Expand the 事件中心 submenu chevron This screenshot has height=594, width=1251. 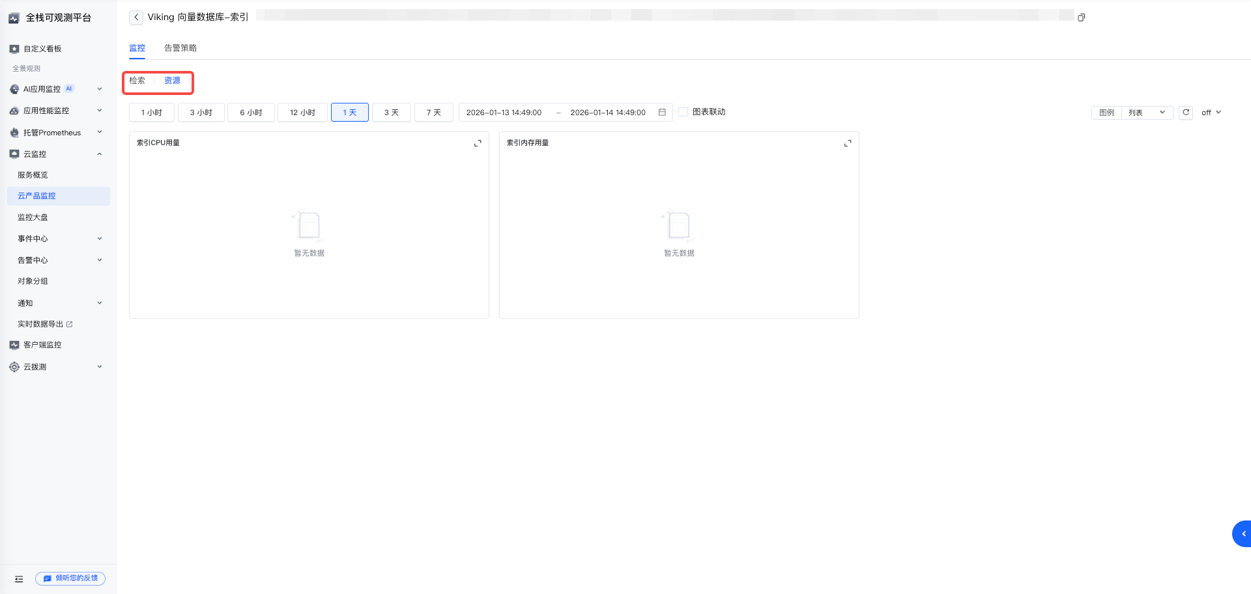[x=100, y=239]
